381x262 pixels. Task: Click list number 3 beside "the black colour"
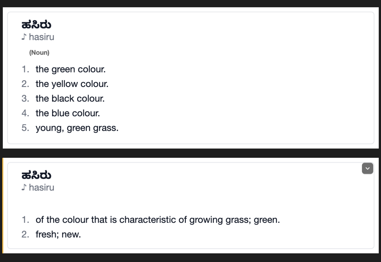tap(25, 98)
